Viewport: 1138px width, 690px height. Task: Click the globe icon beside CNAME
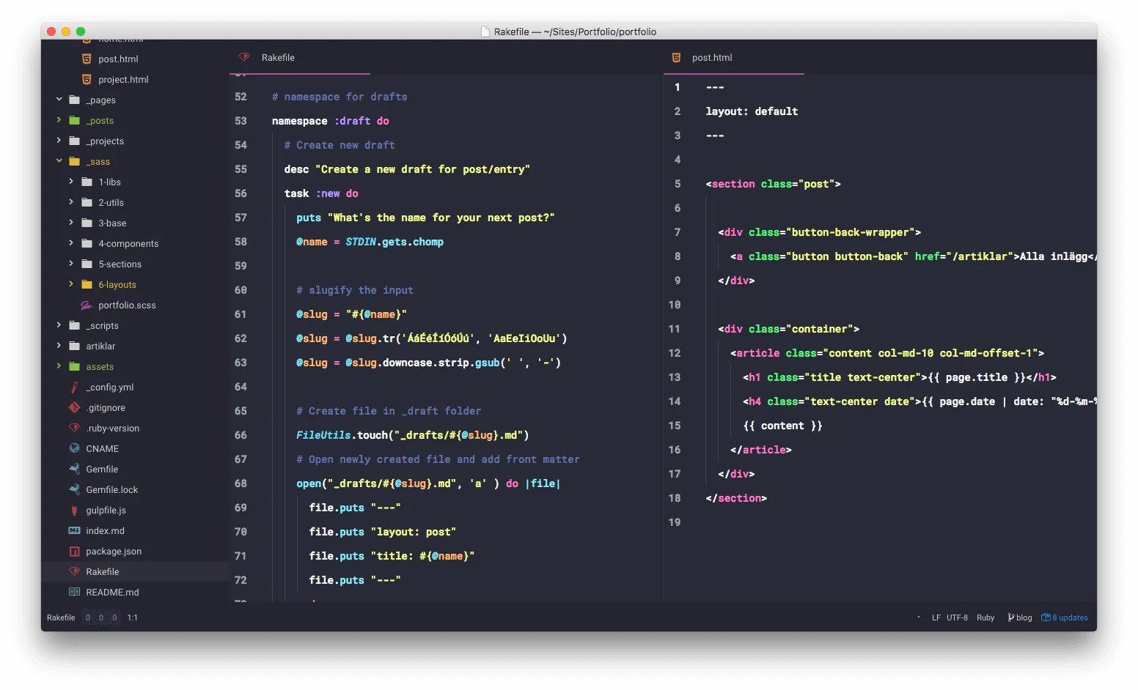(74, 448)
